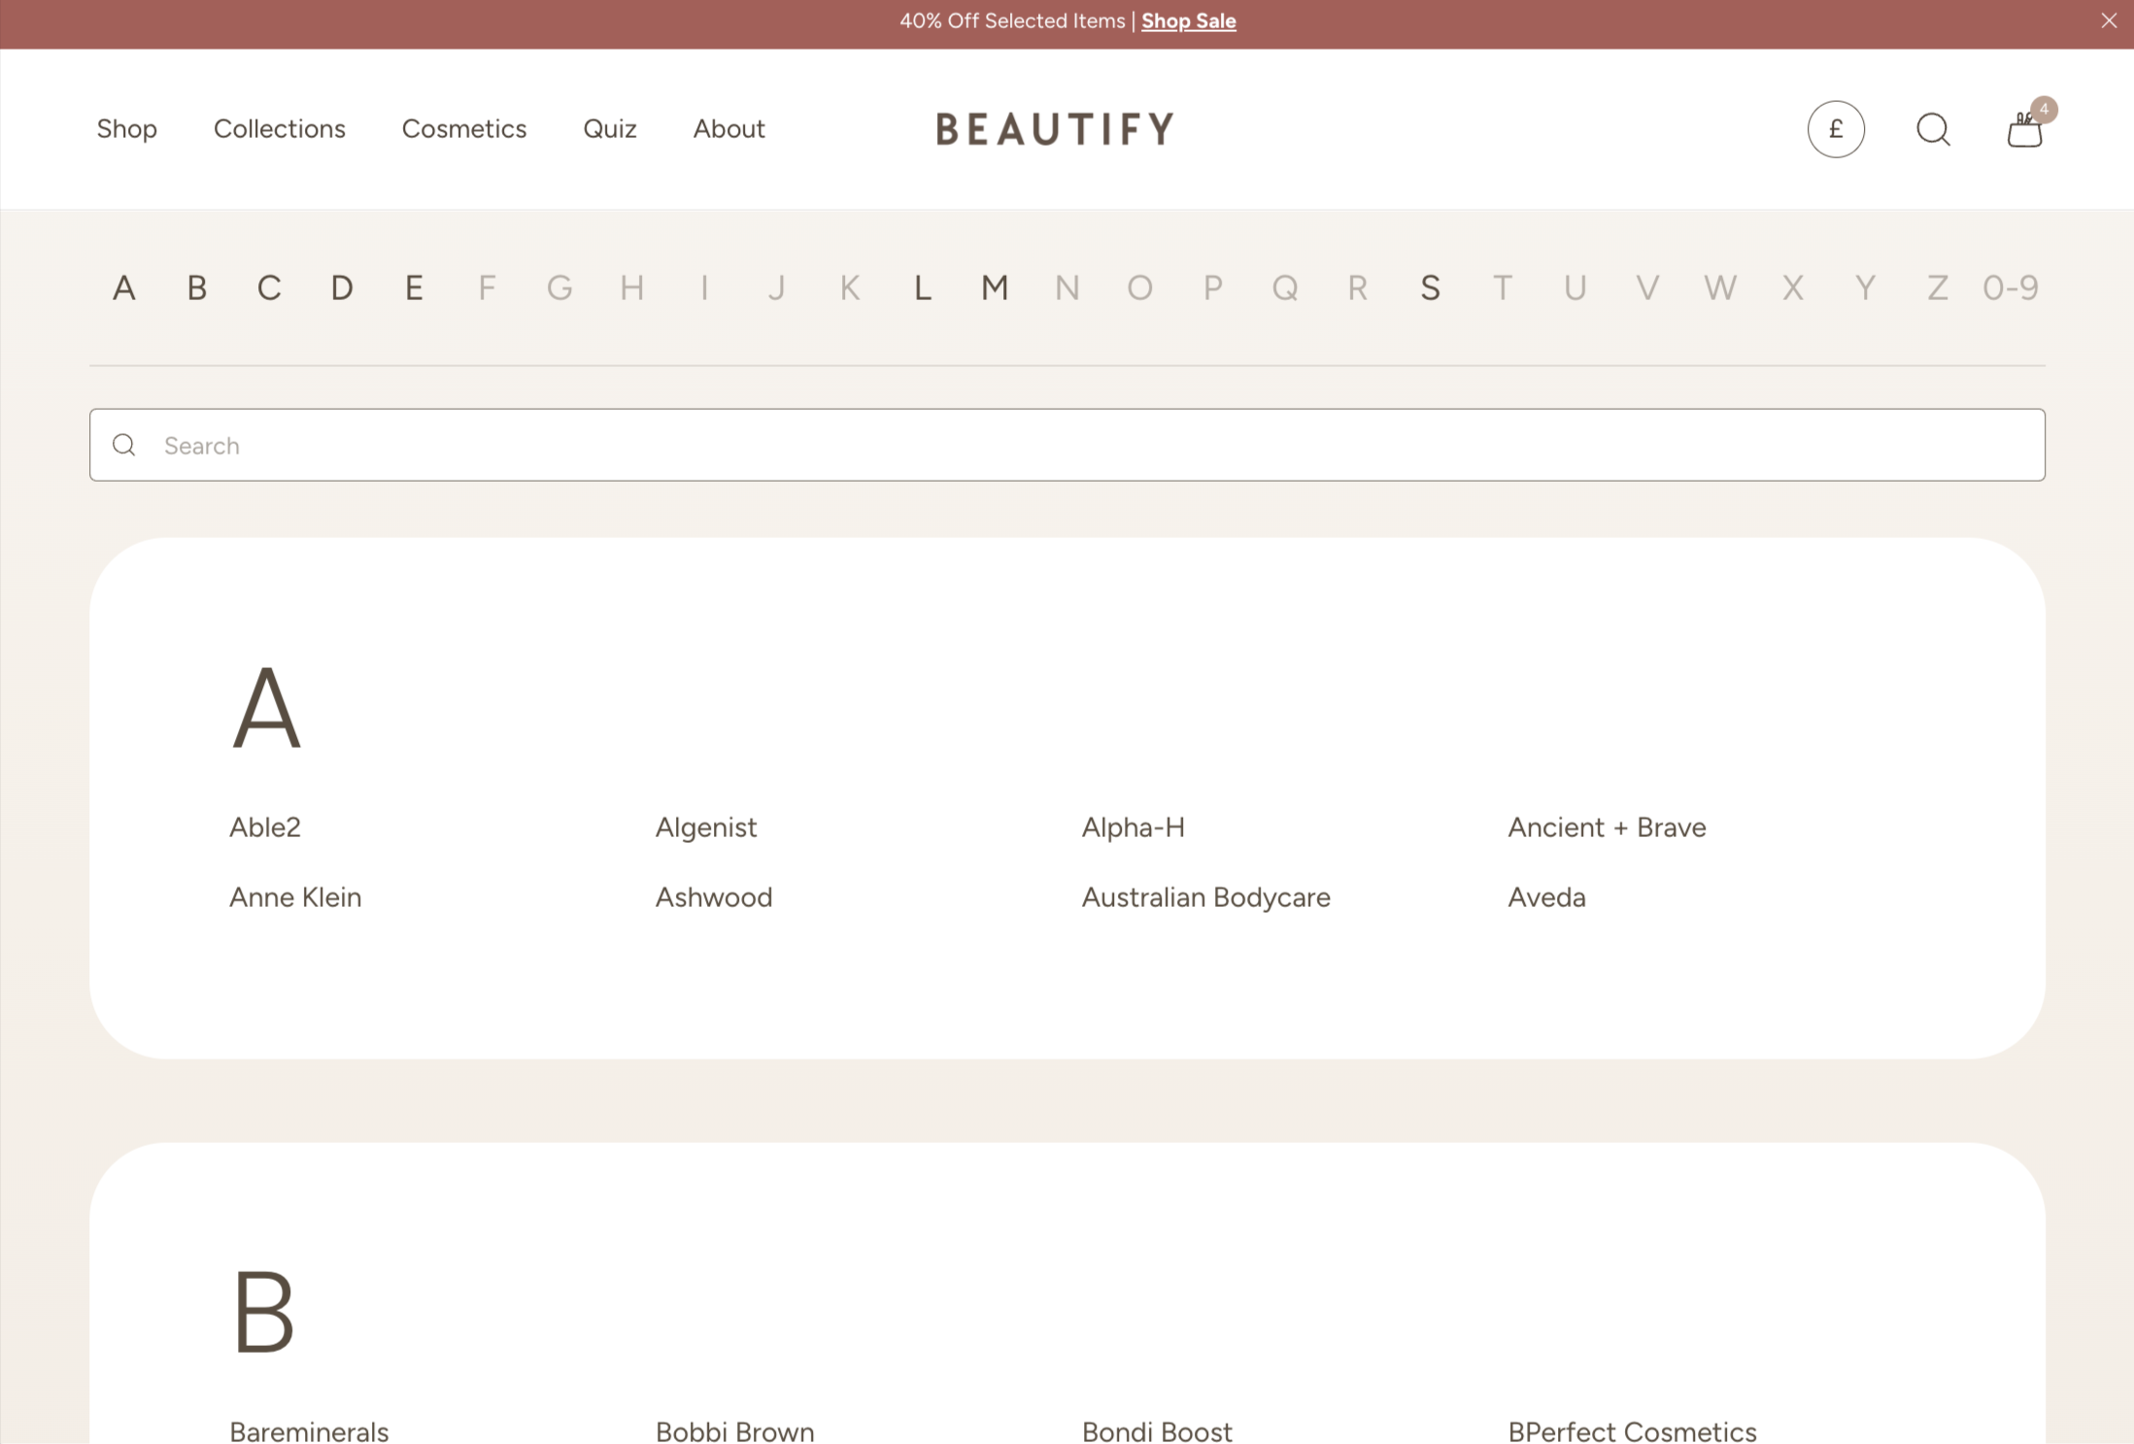Viewport: 2134px width, 1444px height.
Task: Select letter W in alphabet index
Action: tap(1720, 287)
